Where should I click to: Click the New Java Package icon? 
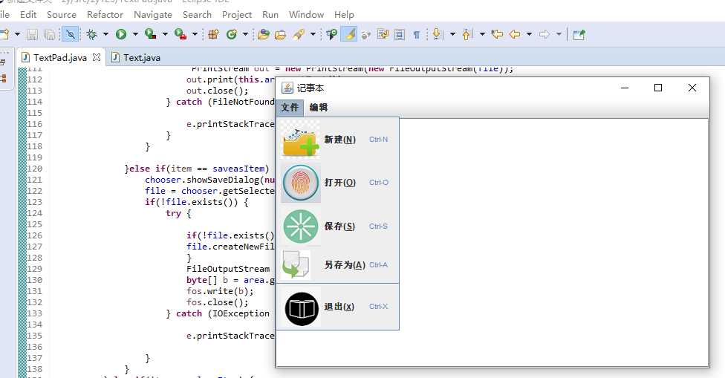[x=213, y=34]
